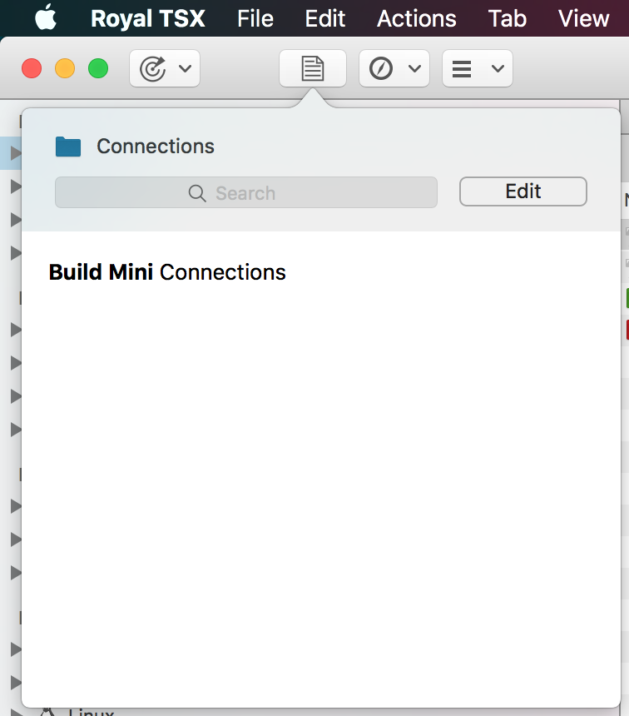This screenshot has width=629, height=716.
Task: Open the Actions menu
Action: click(x=416, y=18)
